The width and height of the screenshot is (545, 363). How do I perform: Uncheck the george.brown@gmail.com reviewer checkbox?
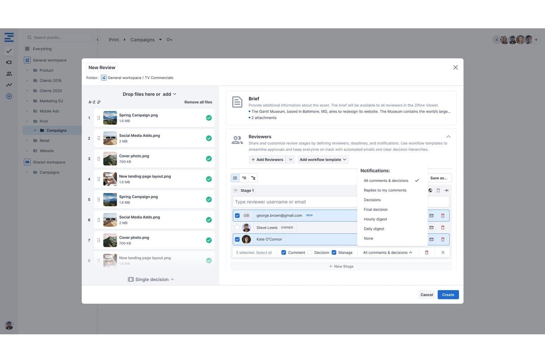tap(237, 216)
